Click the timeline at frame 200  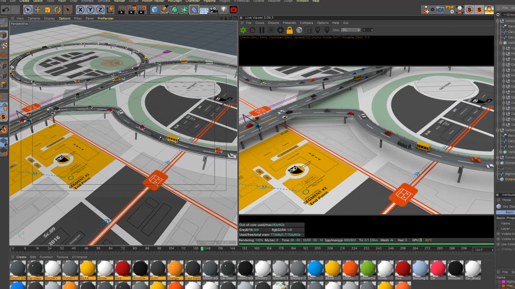point(318,249)
